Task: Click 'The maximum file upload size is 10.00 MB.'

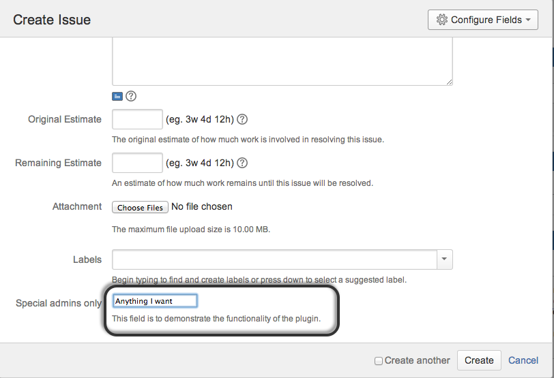Action: coord(191,230)
